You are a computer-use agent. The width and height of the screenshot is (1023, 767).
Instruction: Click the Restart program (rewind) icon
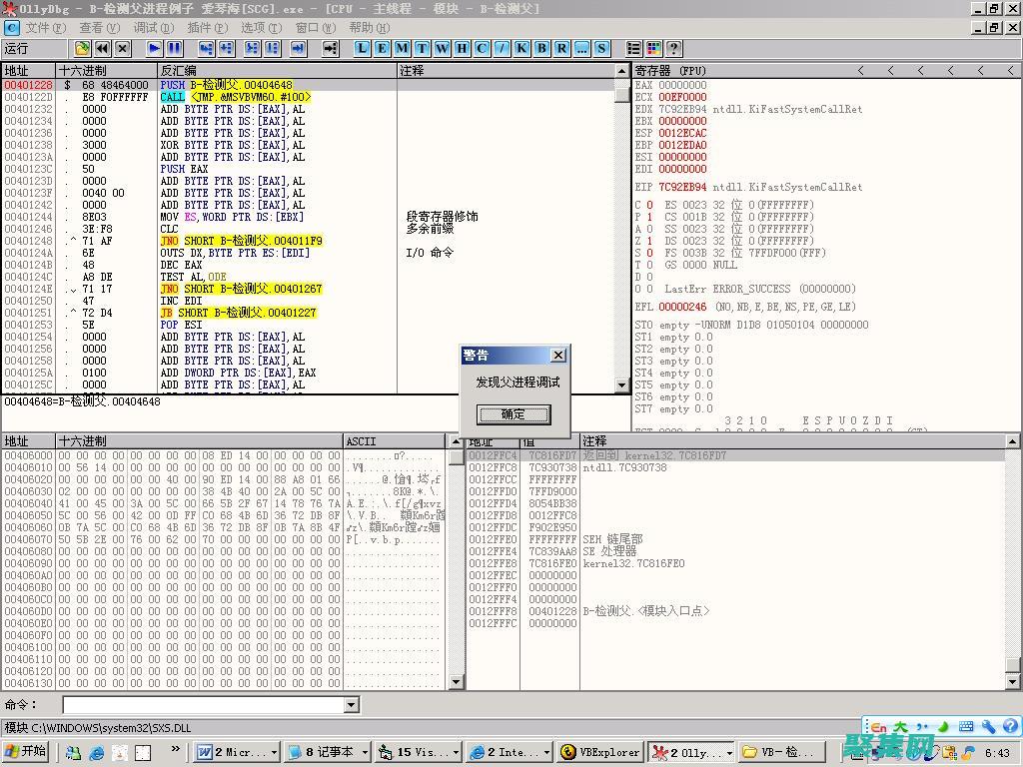click(102, 48)
